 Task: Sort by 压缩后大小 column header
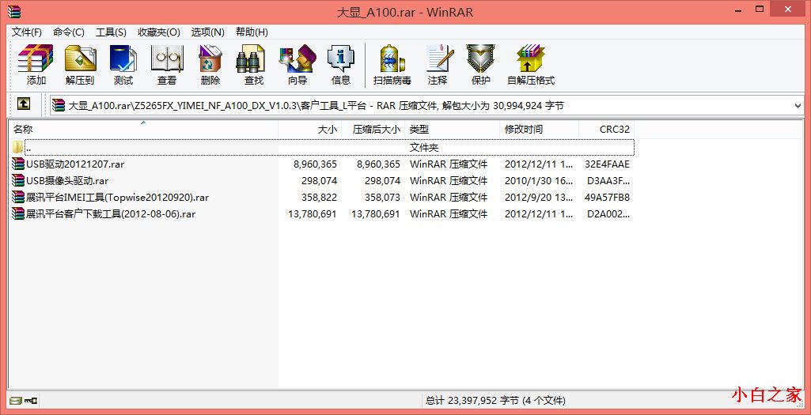[373, 129]
